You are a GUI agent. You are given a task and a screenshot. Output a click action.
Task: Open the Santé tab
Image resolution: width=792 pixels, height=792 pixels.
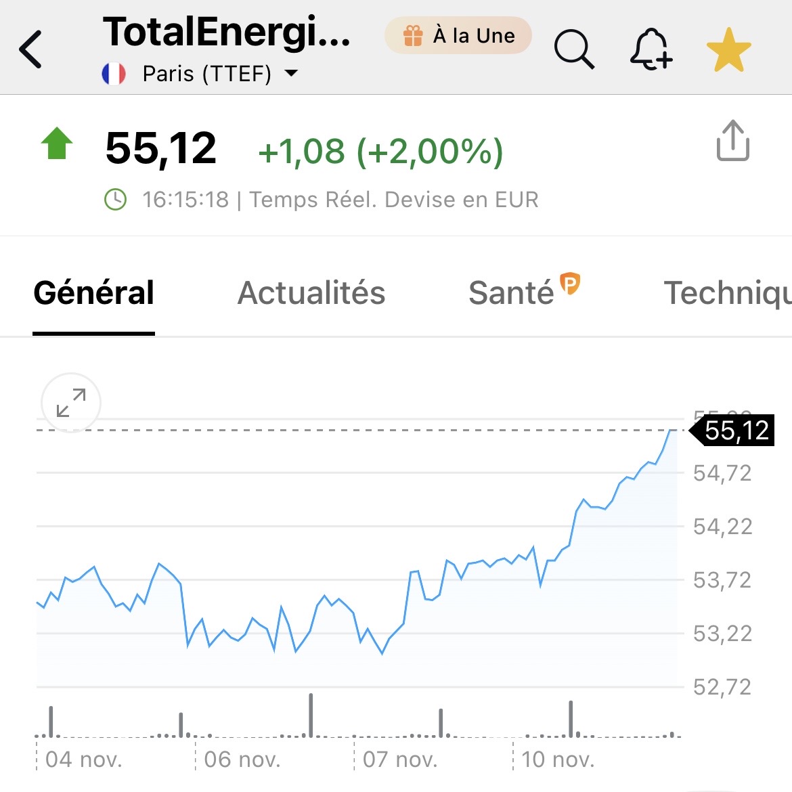tap(511, 293)
